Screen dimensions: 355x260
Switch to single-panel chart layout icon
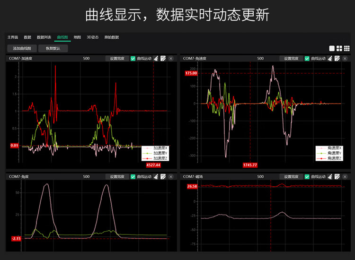click(x=332, y=48)
